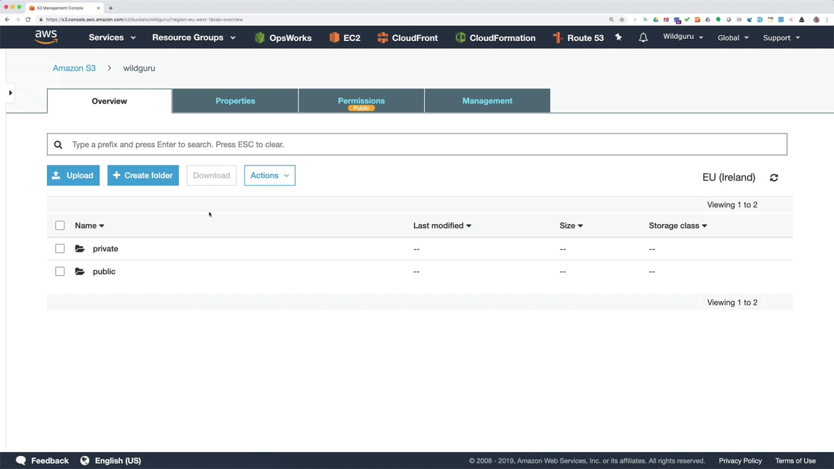Go back in the browser

[x=7, y=20]
